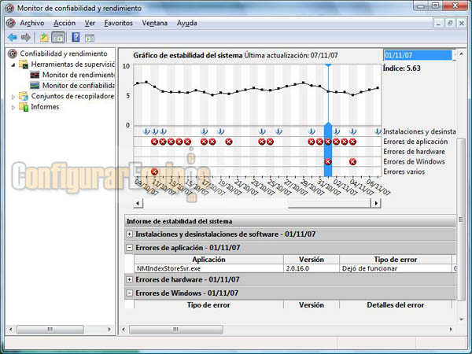
Task: Expand the Informes tree node
Action: coord(13,107)
